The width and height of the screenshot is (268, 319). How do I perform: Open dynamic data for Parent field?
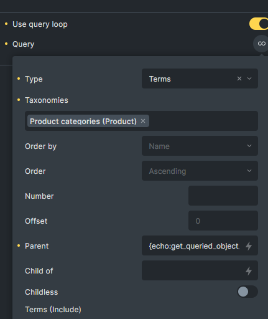(x=249, y=246)
